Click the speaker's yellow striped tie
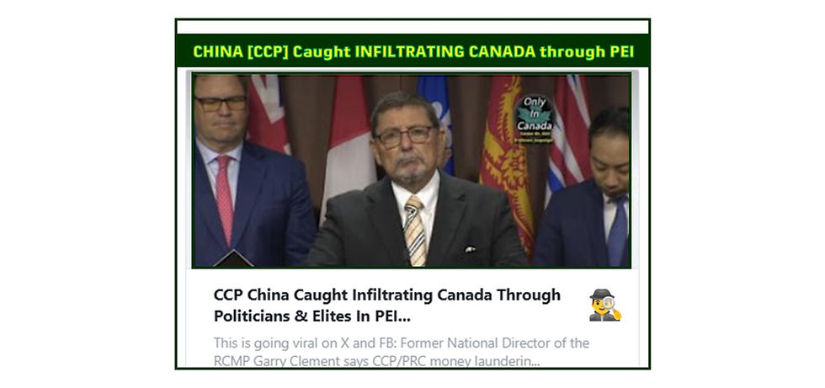Screen dimensions: 825x388 (x=414, y=231)
